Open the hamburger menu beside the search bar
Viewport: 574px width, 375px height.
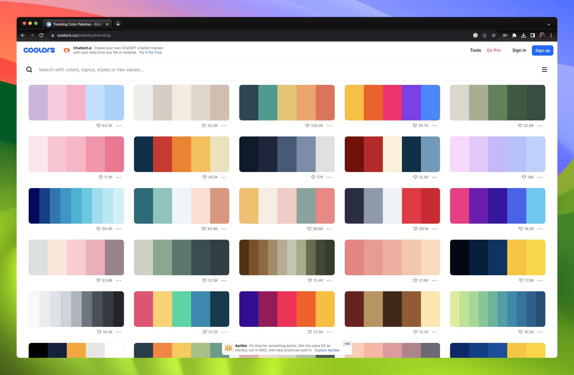(544, 70)
